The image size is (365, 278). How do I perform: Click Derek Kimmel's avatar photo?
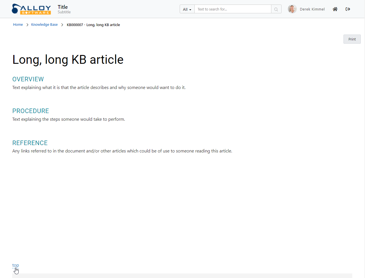[292, 9]
